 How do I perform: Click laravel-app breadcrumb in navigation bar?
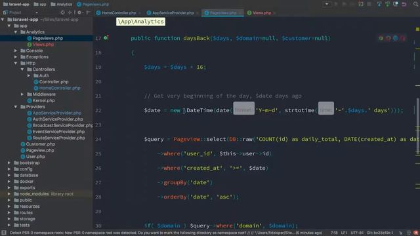coord(16,4)
